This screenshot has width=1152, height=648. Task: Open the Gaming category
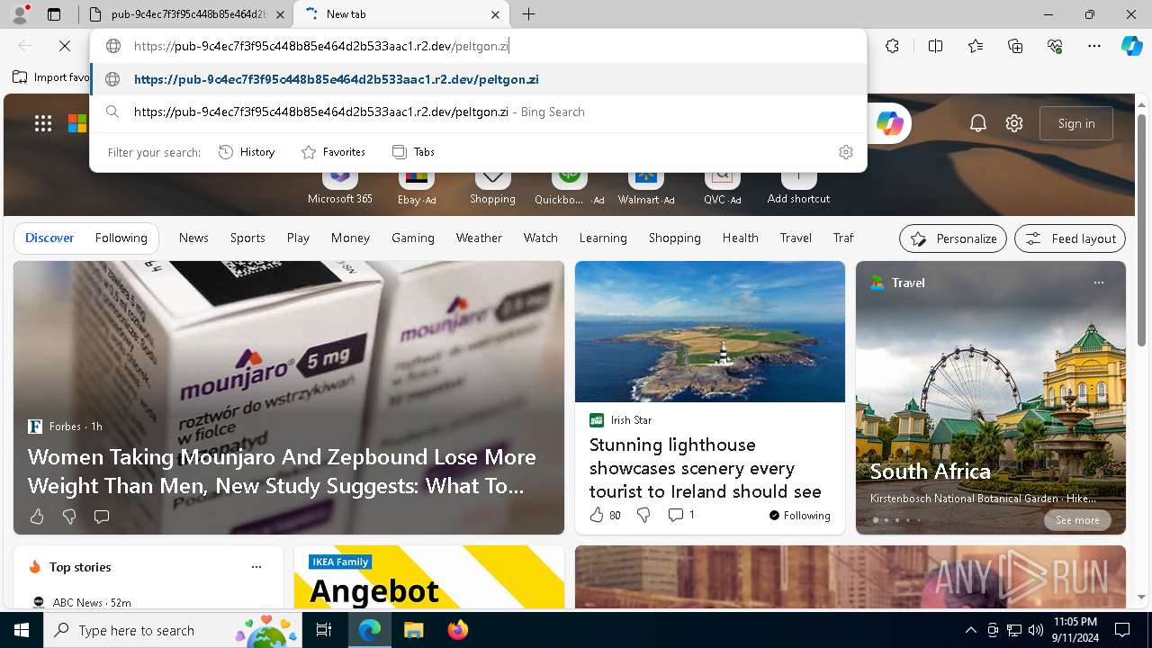click(413, 238)
